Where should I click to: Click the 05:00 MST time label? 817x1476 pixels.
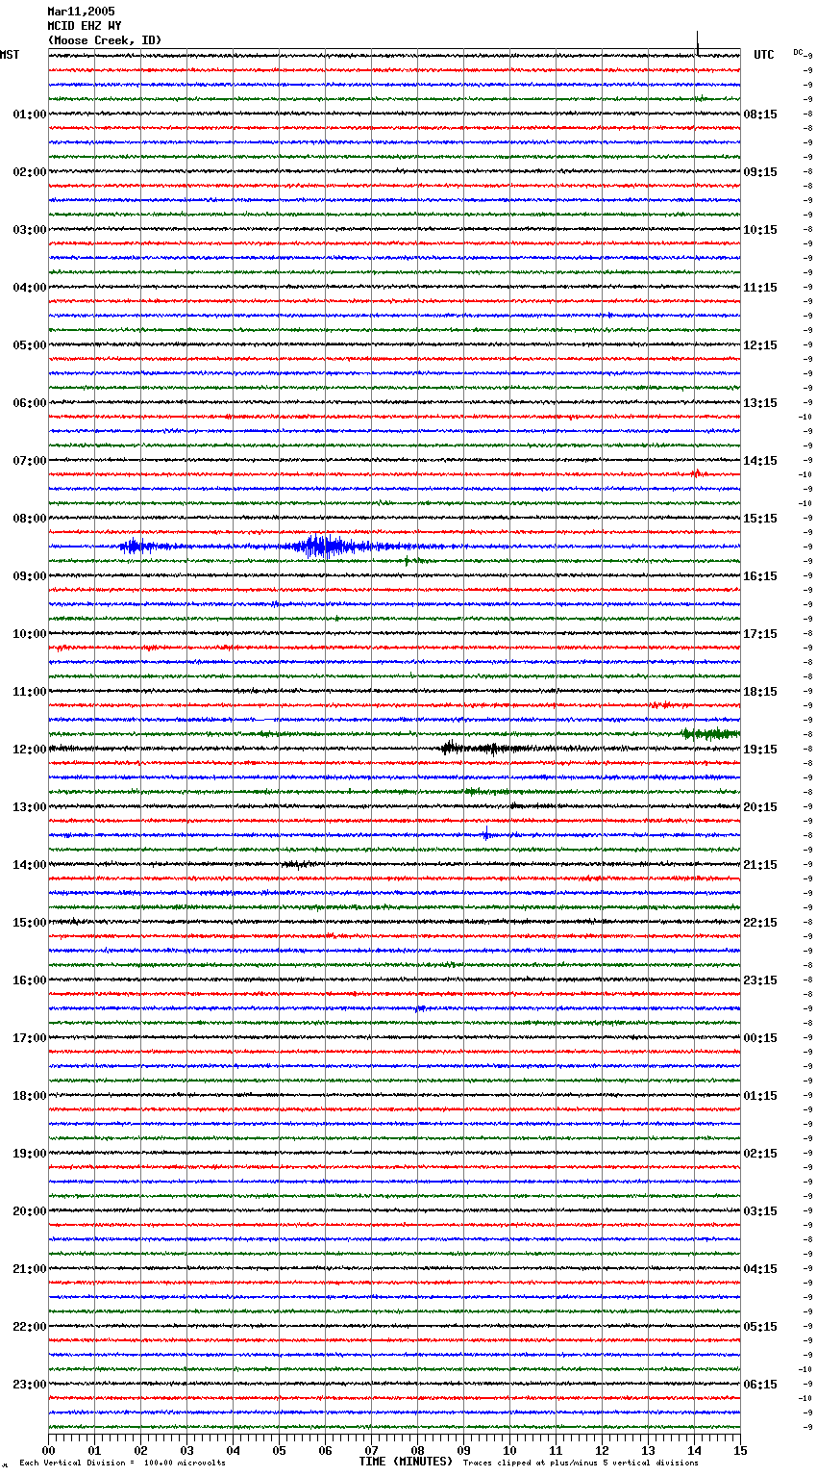tap(30, 345)
